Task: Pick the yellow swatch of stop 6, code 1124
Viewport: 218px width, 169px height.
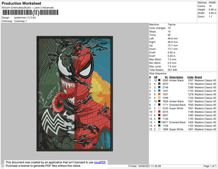Action: click(x=159, y=98)
